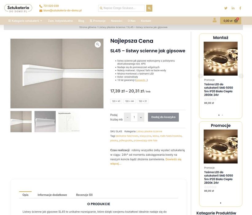Zoom product image with magnifier icon
Image resolution: width=252 pixels, height=215 pixels.
[98, 44]
